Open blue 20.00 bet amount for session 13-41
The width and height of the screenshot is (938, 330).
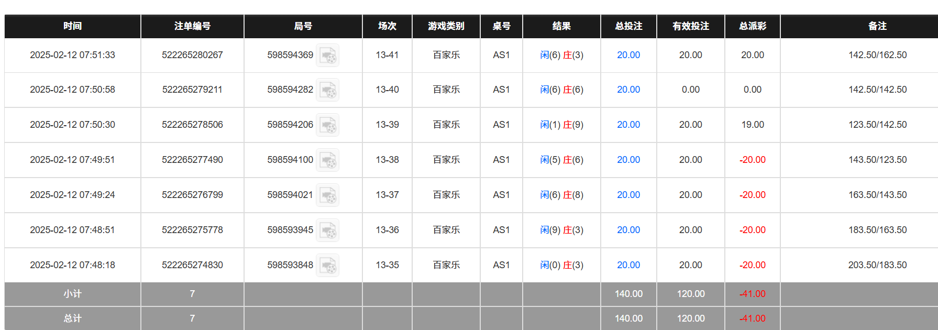628,55
